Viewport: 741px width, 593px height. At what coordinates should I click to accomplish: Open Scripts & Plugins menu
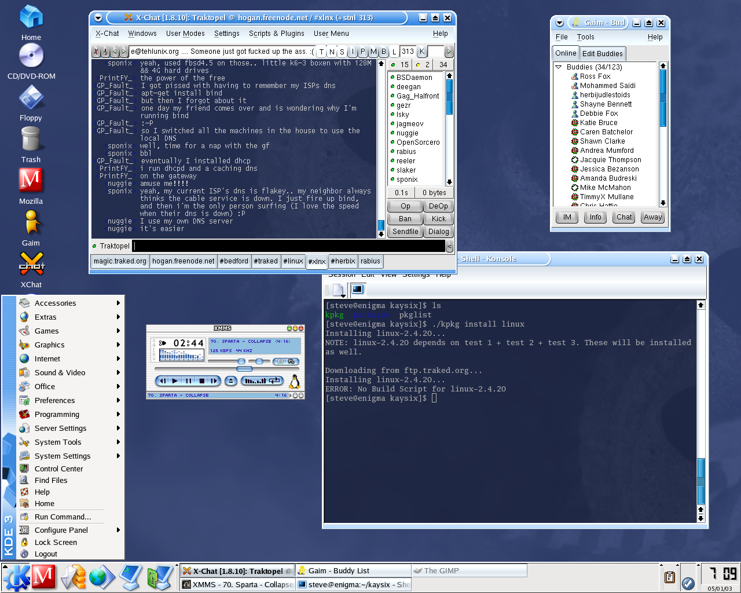(277, 34)
